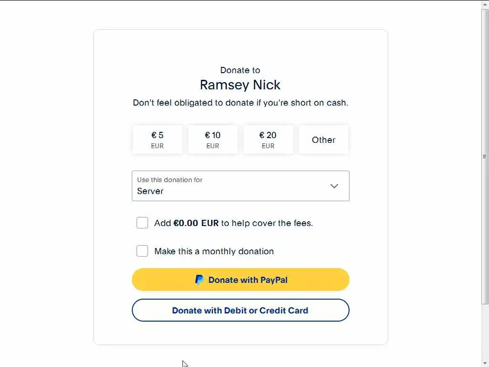489x367 pixels.
Task: Click the Ramsey Nick recipient heading
Action: coord(240,85)
